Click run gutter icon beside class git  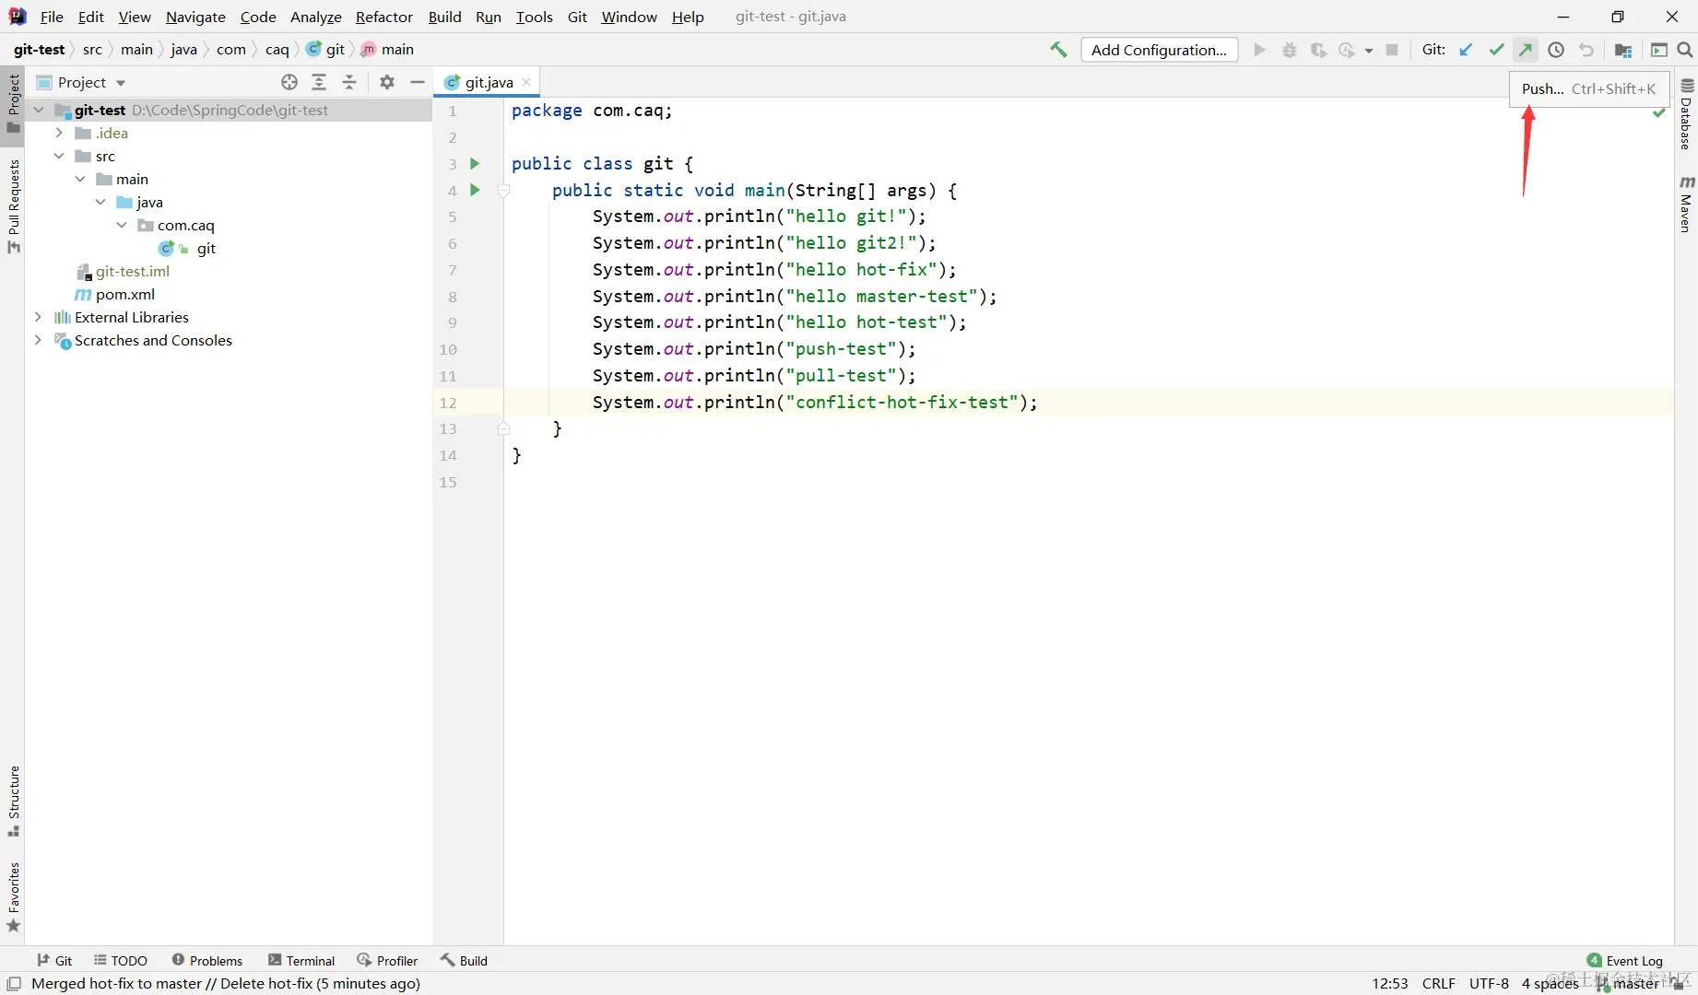coord(475,163)
